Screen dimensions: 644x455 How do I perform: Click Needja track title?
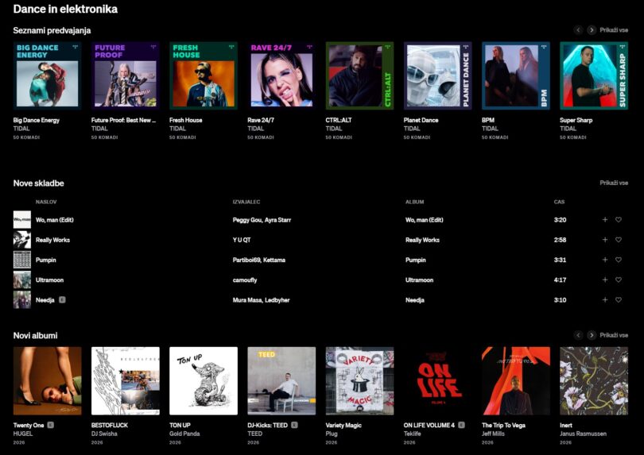click(45, 300)
